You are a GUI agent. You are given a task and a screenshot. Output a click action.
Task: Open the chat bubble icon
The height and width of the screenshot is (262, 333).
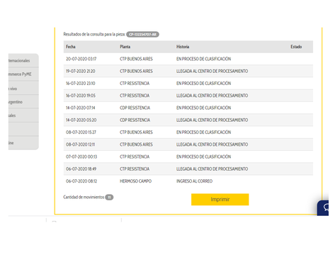pyautogui.click(x=327, y=207)
